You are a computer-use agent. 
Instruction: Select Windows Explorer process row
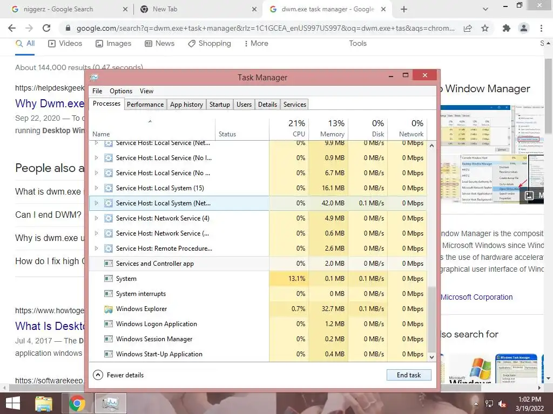click(x=258, y=309)
